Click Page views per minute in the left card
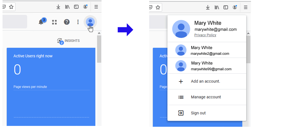Viewport: 281px width, 129px height. [x=30, y=87]
